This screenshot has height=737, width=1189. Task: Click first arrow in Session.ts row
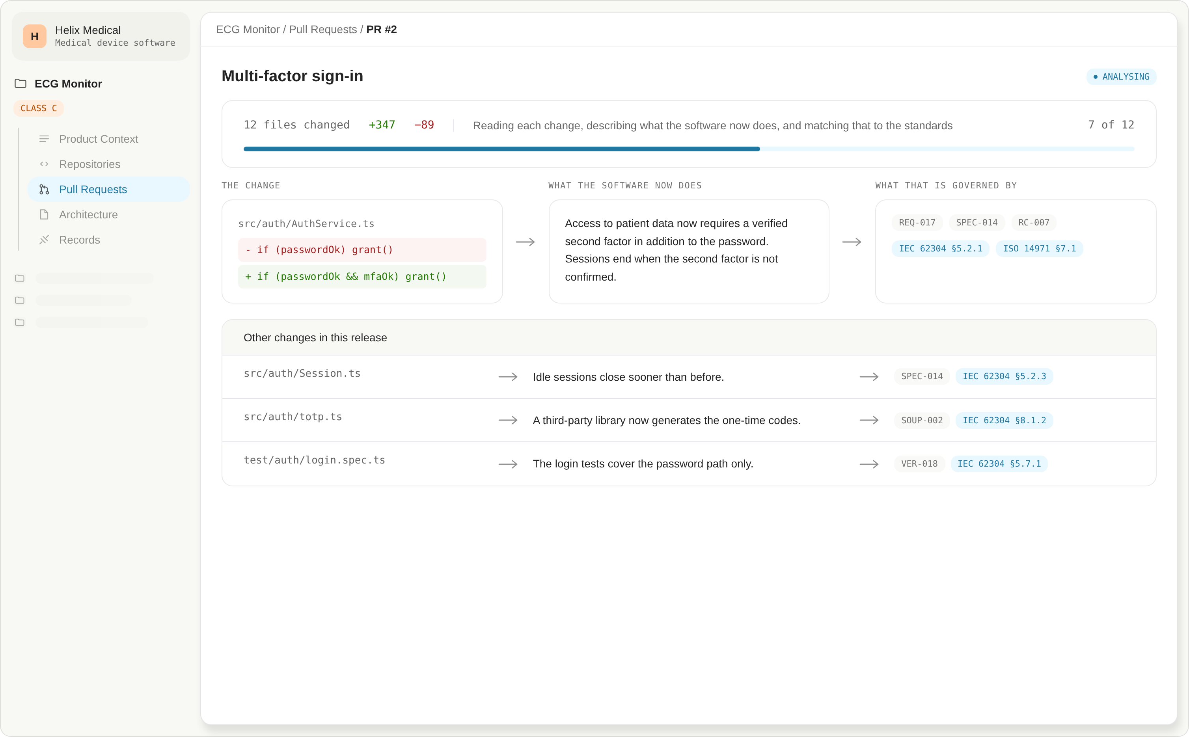click(507, 377)
